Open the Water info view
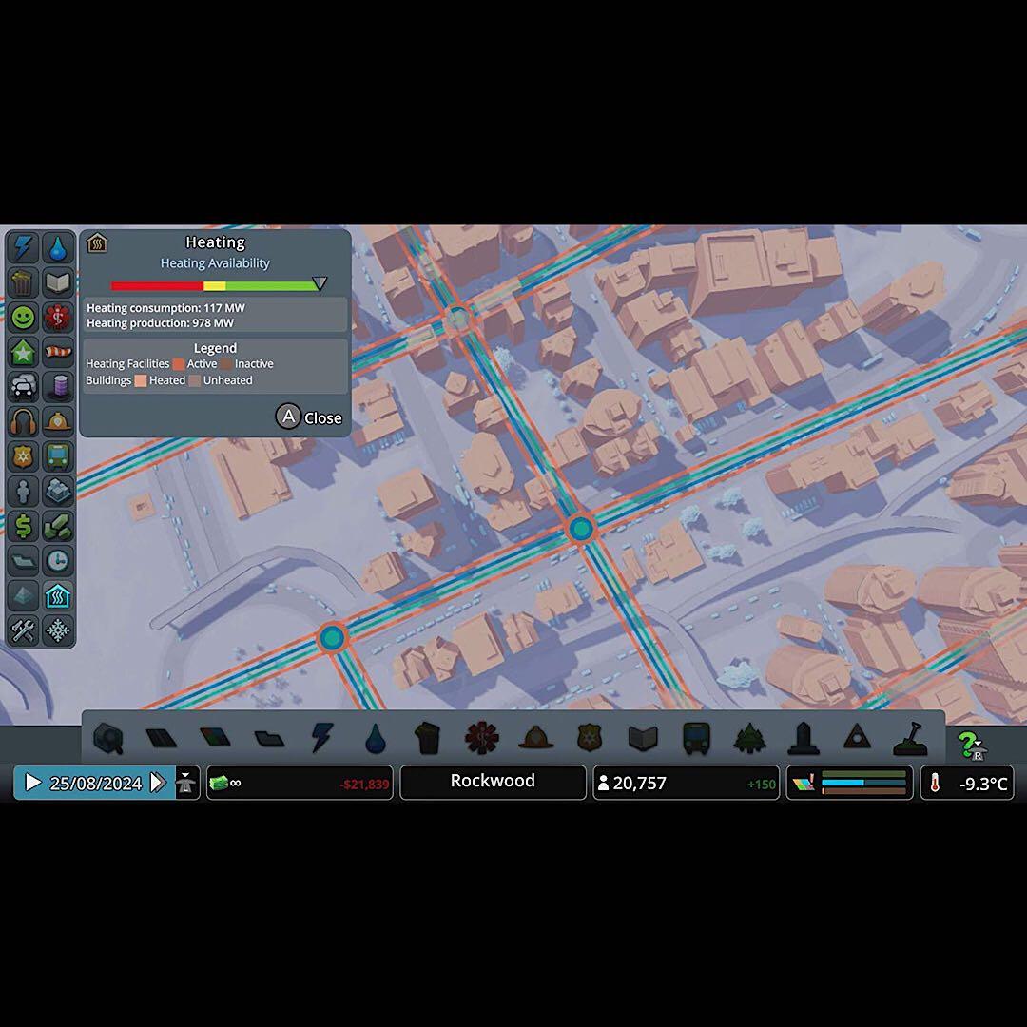Viewport: 1027px width, 1027px height. (x=58, y=247)
